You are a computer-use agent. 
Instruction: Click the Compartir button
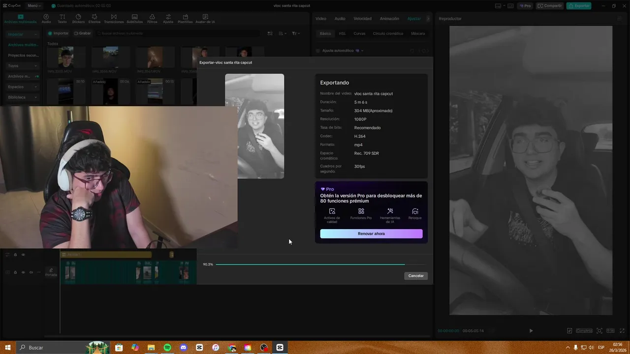(x=550, y=6)
